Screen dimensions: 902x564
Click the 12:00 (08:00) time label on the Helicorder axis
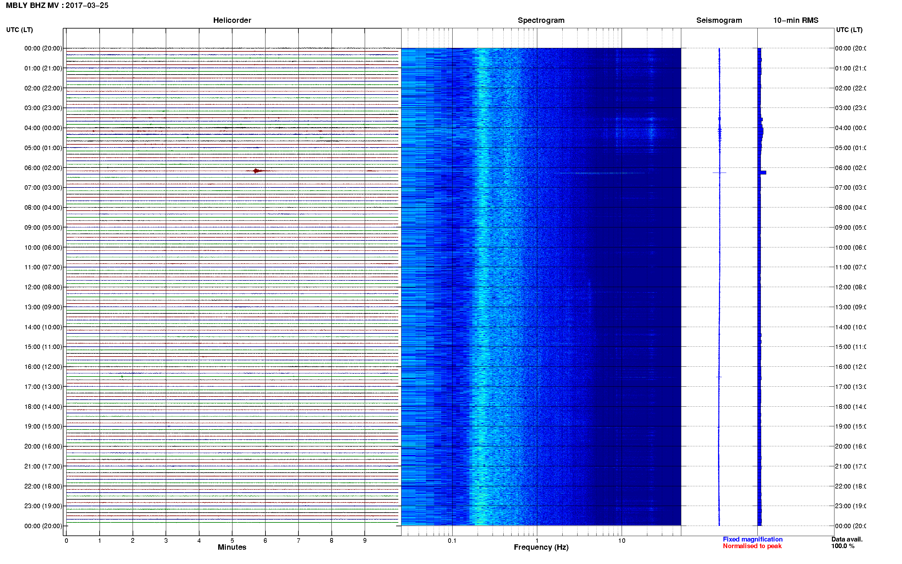[43, 287]
